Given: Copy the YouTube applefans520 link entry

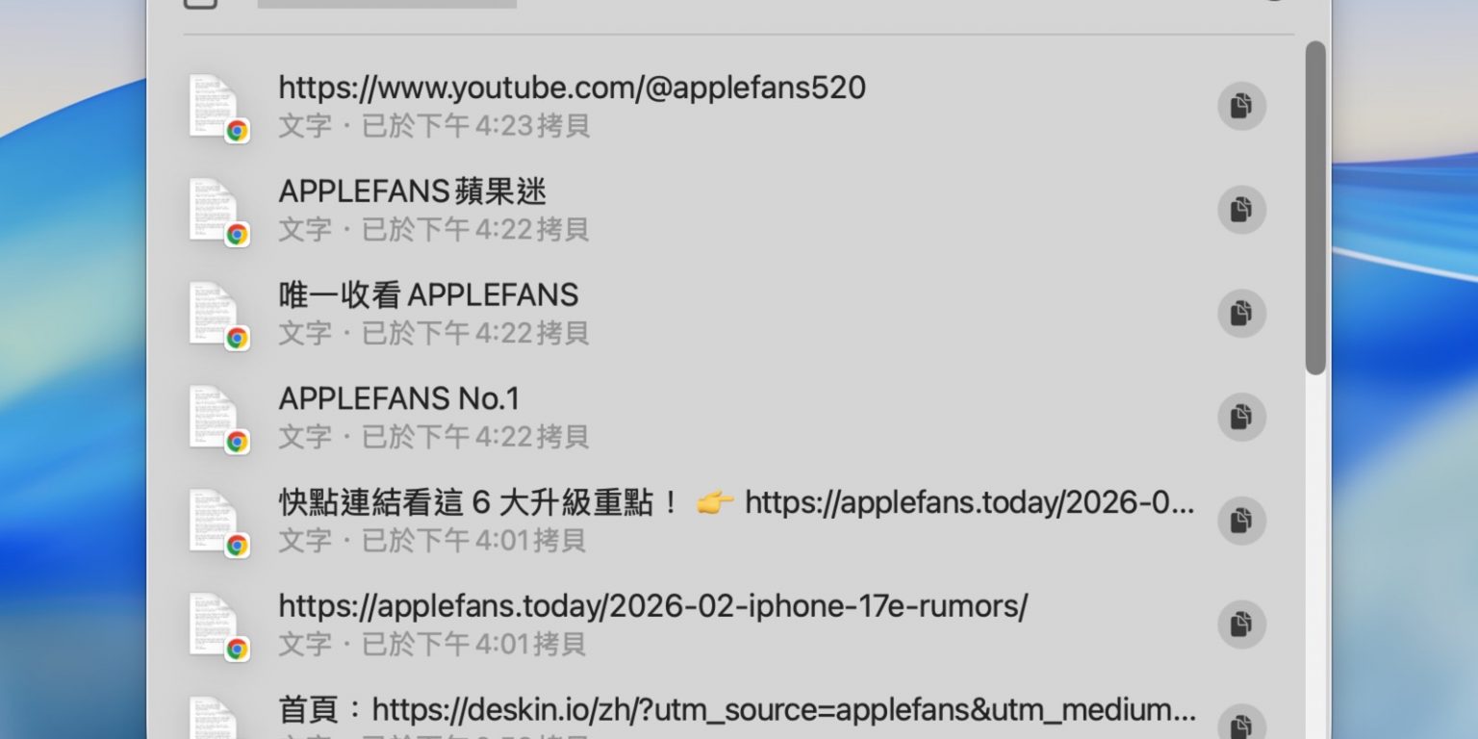Looking at the screenshot, I should click(x=1241, y=106).
